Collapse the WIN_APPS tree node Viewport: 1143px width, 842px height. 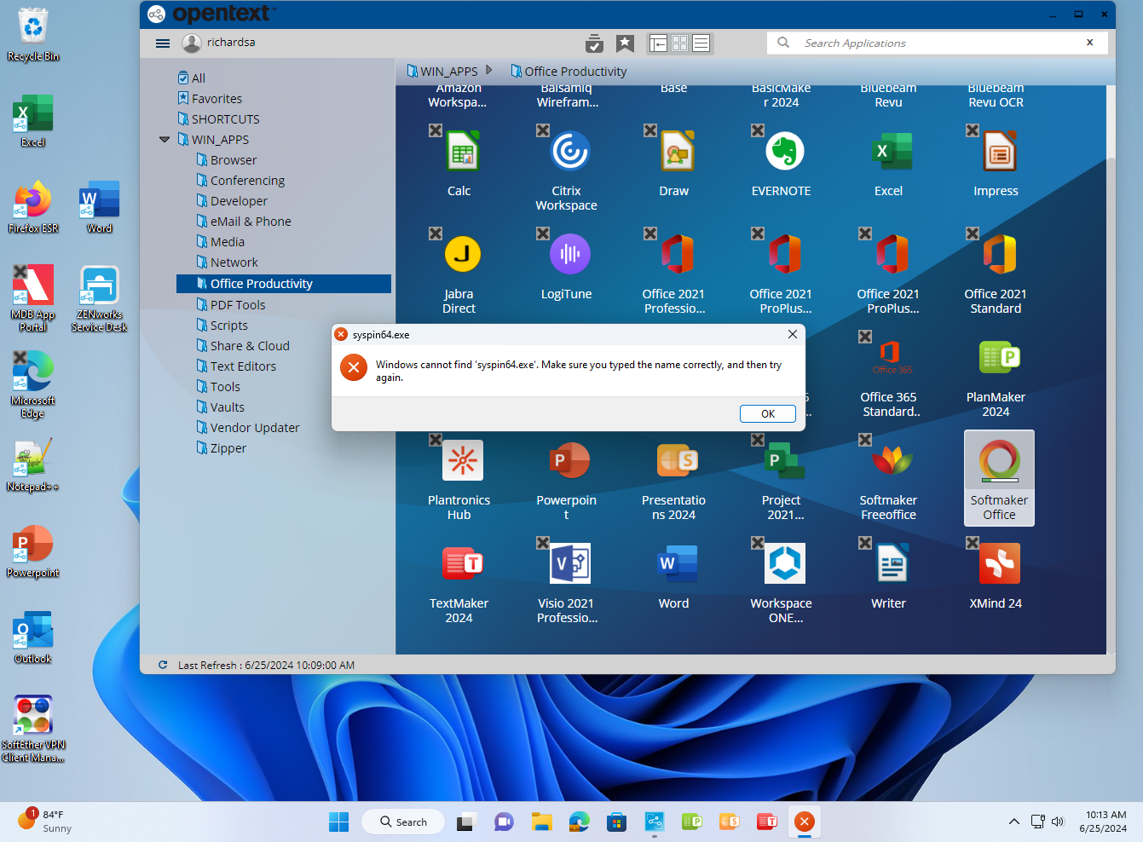165,140
